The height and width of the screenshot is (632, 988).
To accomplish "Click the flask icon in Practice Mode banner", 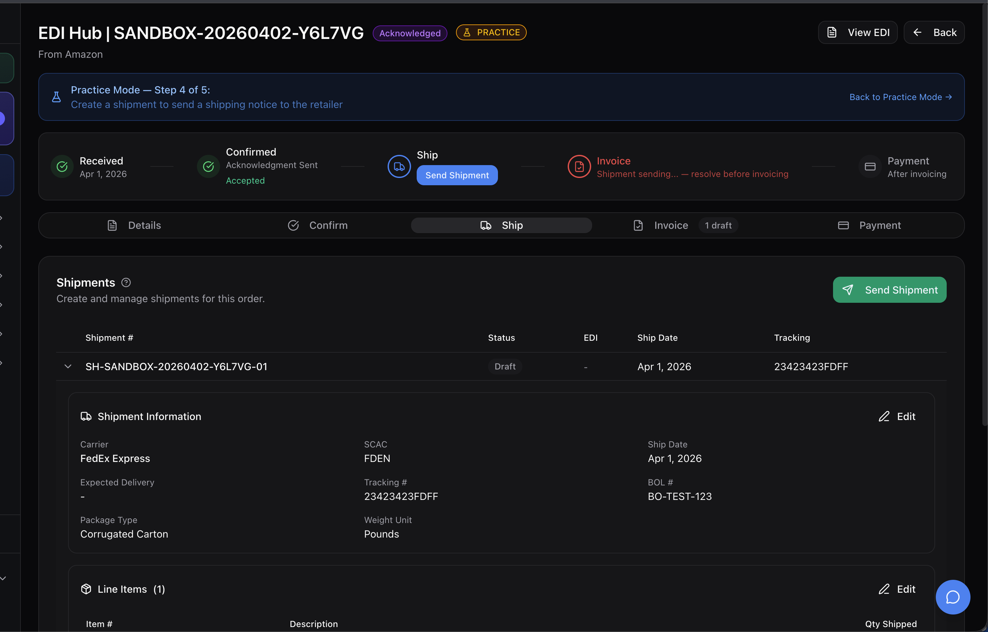I will tap(56, 97).
